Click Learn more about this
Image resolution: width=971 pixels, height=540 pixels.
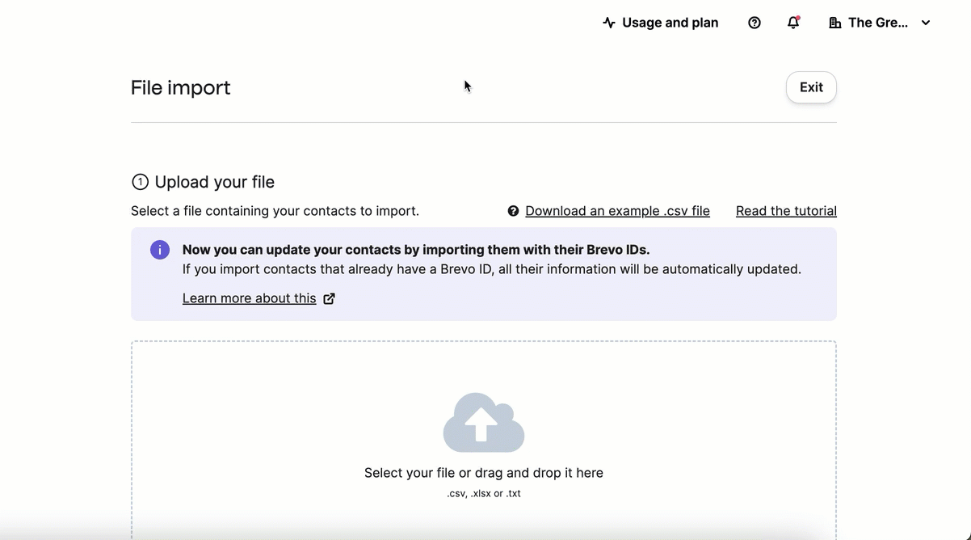coord(249,297)
